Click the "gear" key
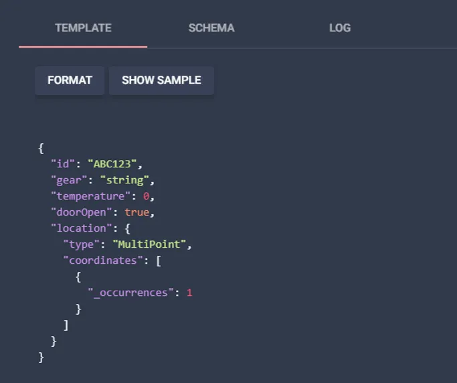This screenshot has height=383, width=457. [x=69, y=180]
